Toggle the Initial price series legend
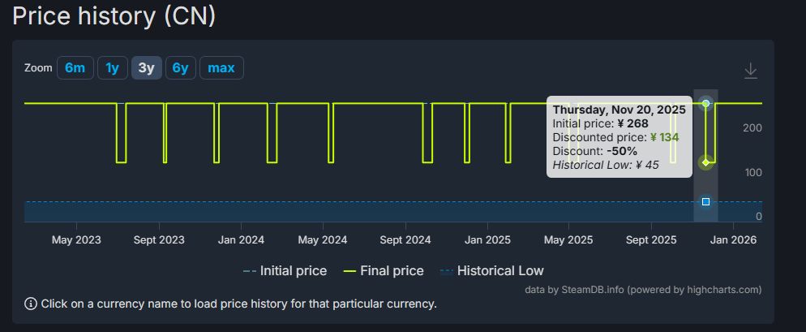 tap(285, 270)
